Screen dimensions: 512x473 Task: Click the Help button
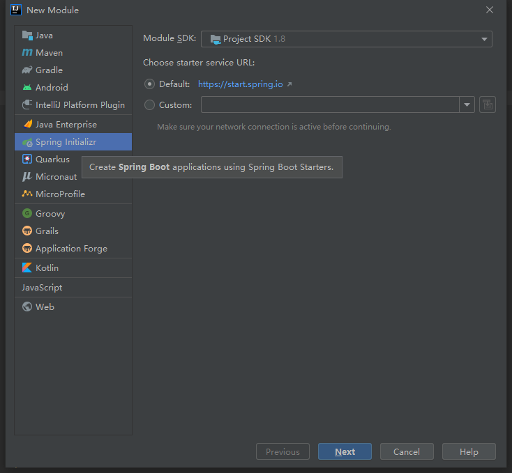pos(469,451)
